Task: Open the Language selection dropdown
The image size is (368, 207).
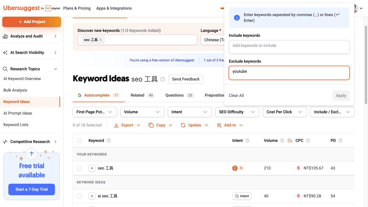Action: pos(212,40)
